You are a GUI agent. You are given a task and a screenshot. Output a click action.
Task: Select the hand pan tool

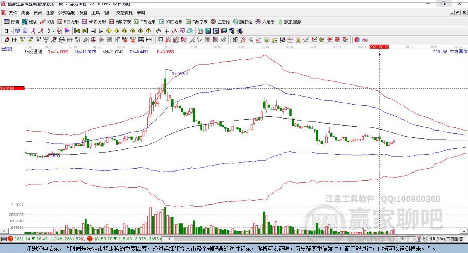tap(159, 31)
